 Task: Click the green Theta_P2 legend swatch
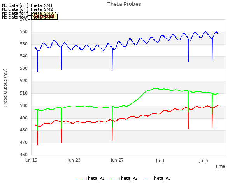113,179
